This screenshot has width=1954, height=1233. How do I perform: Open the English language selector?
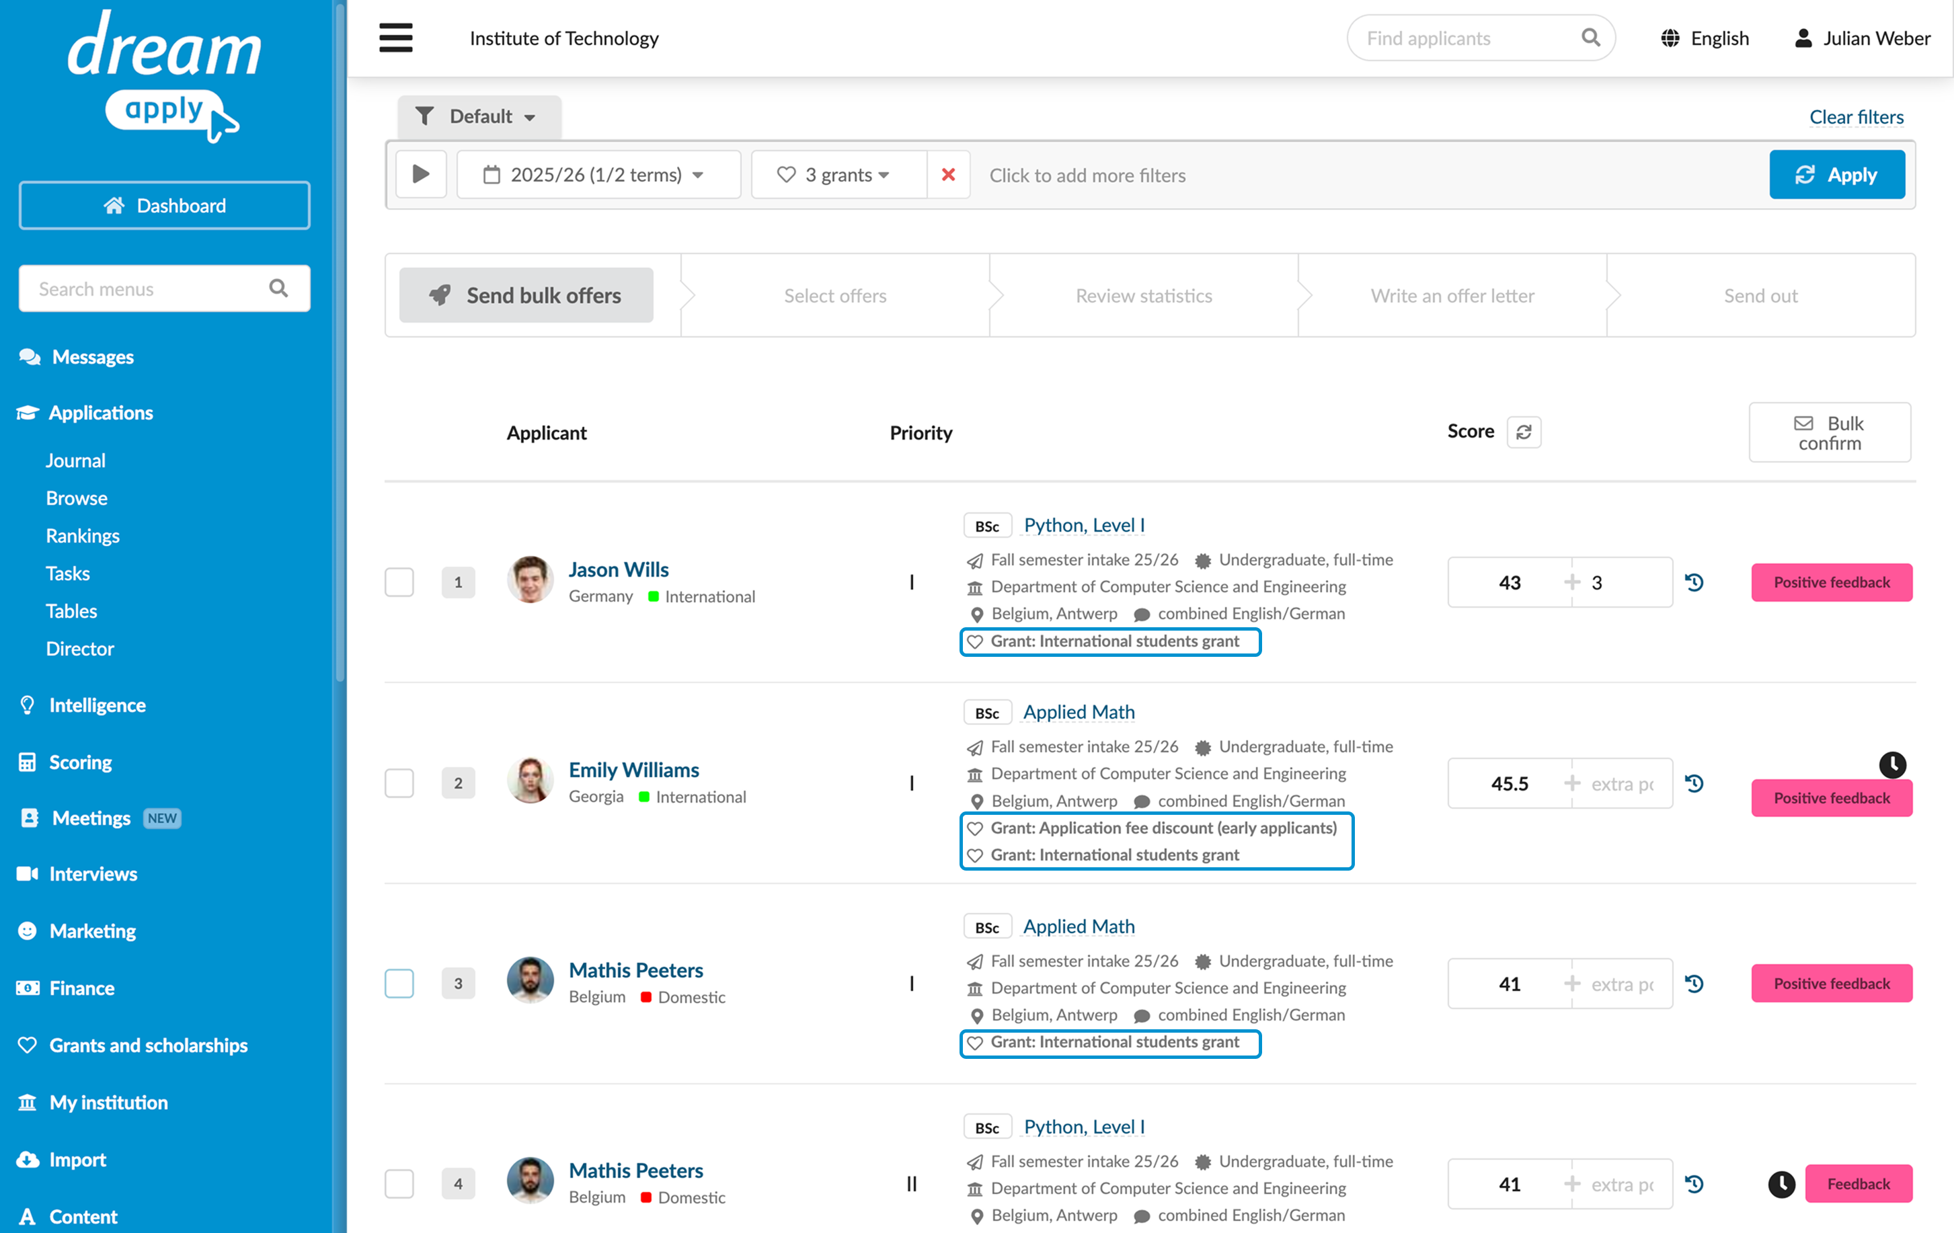coord(1705,38)
